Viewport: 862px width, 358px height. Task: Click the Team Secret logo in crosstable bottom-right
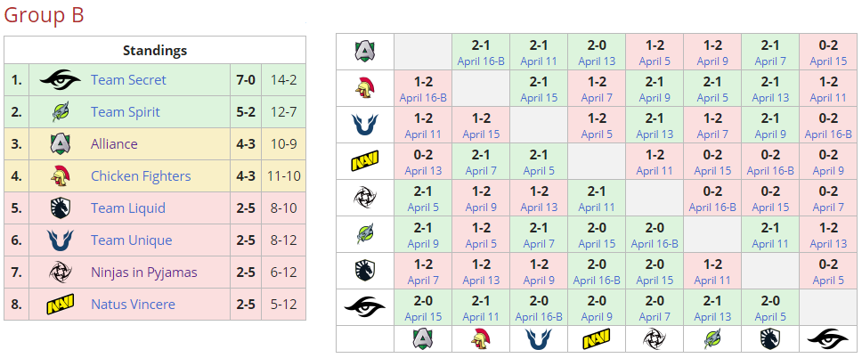tap(827, 338)
